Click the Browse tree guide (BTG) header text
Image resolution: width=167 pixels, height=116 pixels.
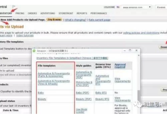103,66
